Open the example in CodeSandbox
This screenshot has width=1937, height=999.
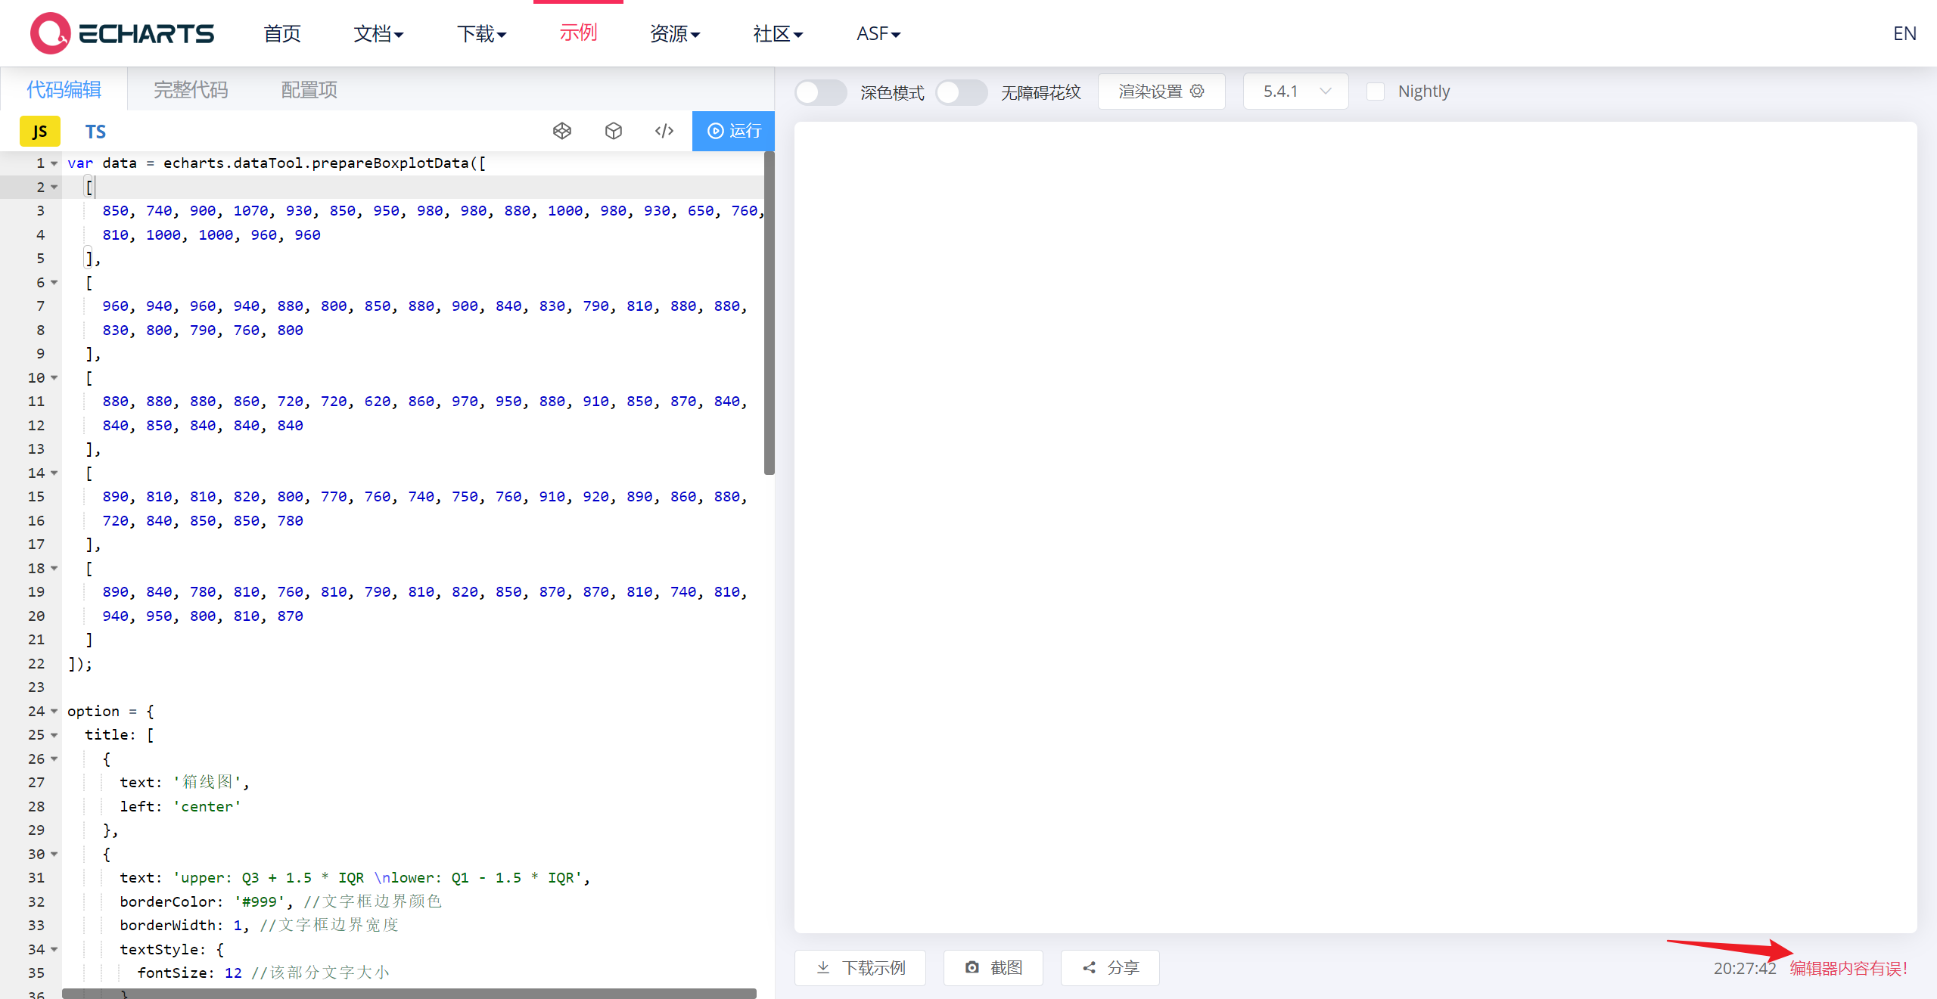coord(613,131)
